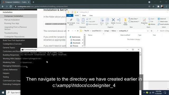Select Documents in navigation pane
This screenshot has width=169, height=95.
76,40
